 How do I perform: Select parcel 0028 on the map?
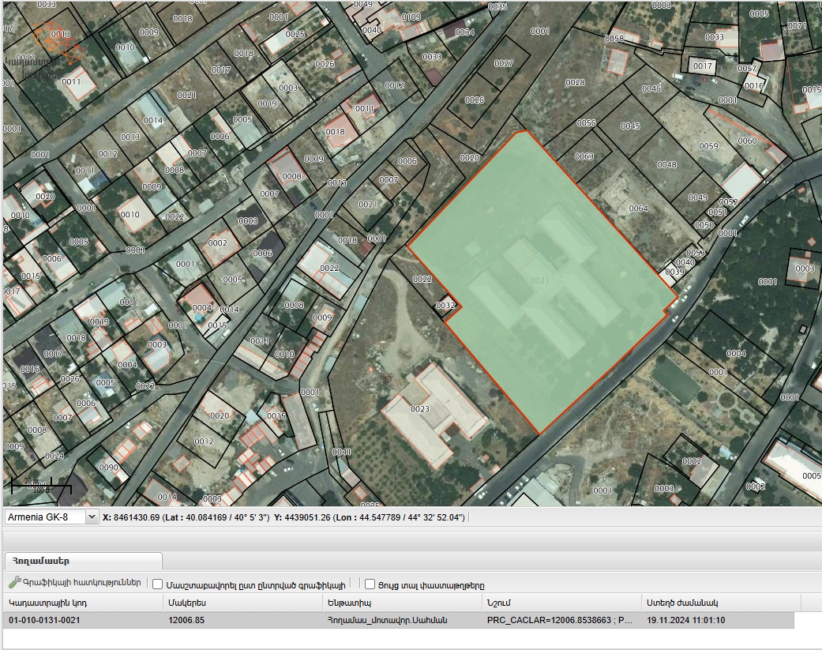coord(575,83)
